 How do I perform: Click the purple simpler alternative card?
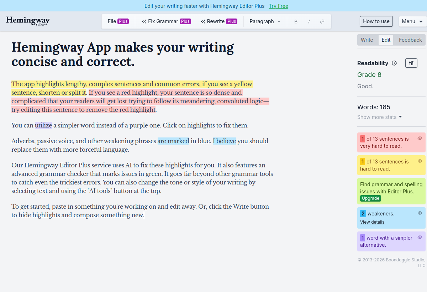click(x=391, y=241)
